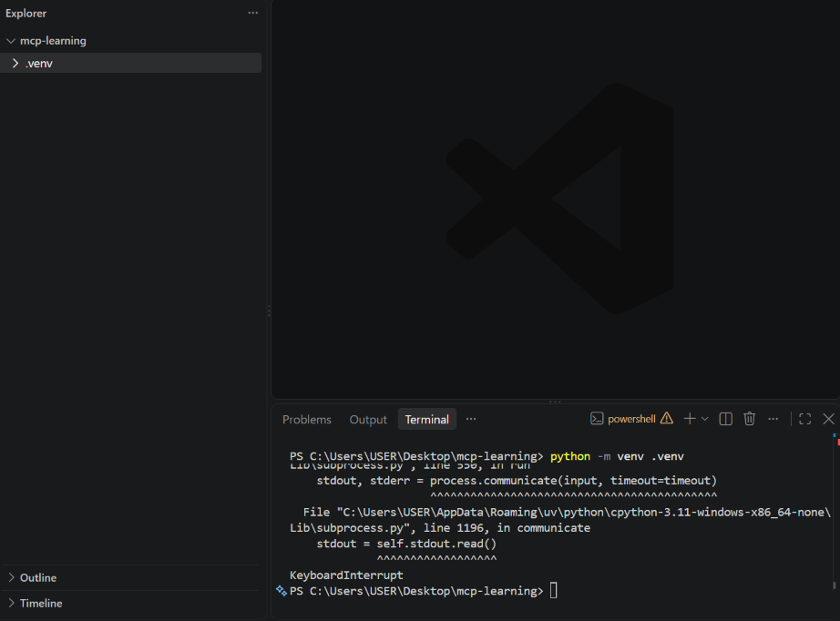Open the terminal warning triangle indicator
Viewport: 840px width, 621px height.
click(667, 418)
